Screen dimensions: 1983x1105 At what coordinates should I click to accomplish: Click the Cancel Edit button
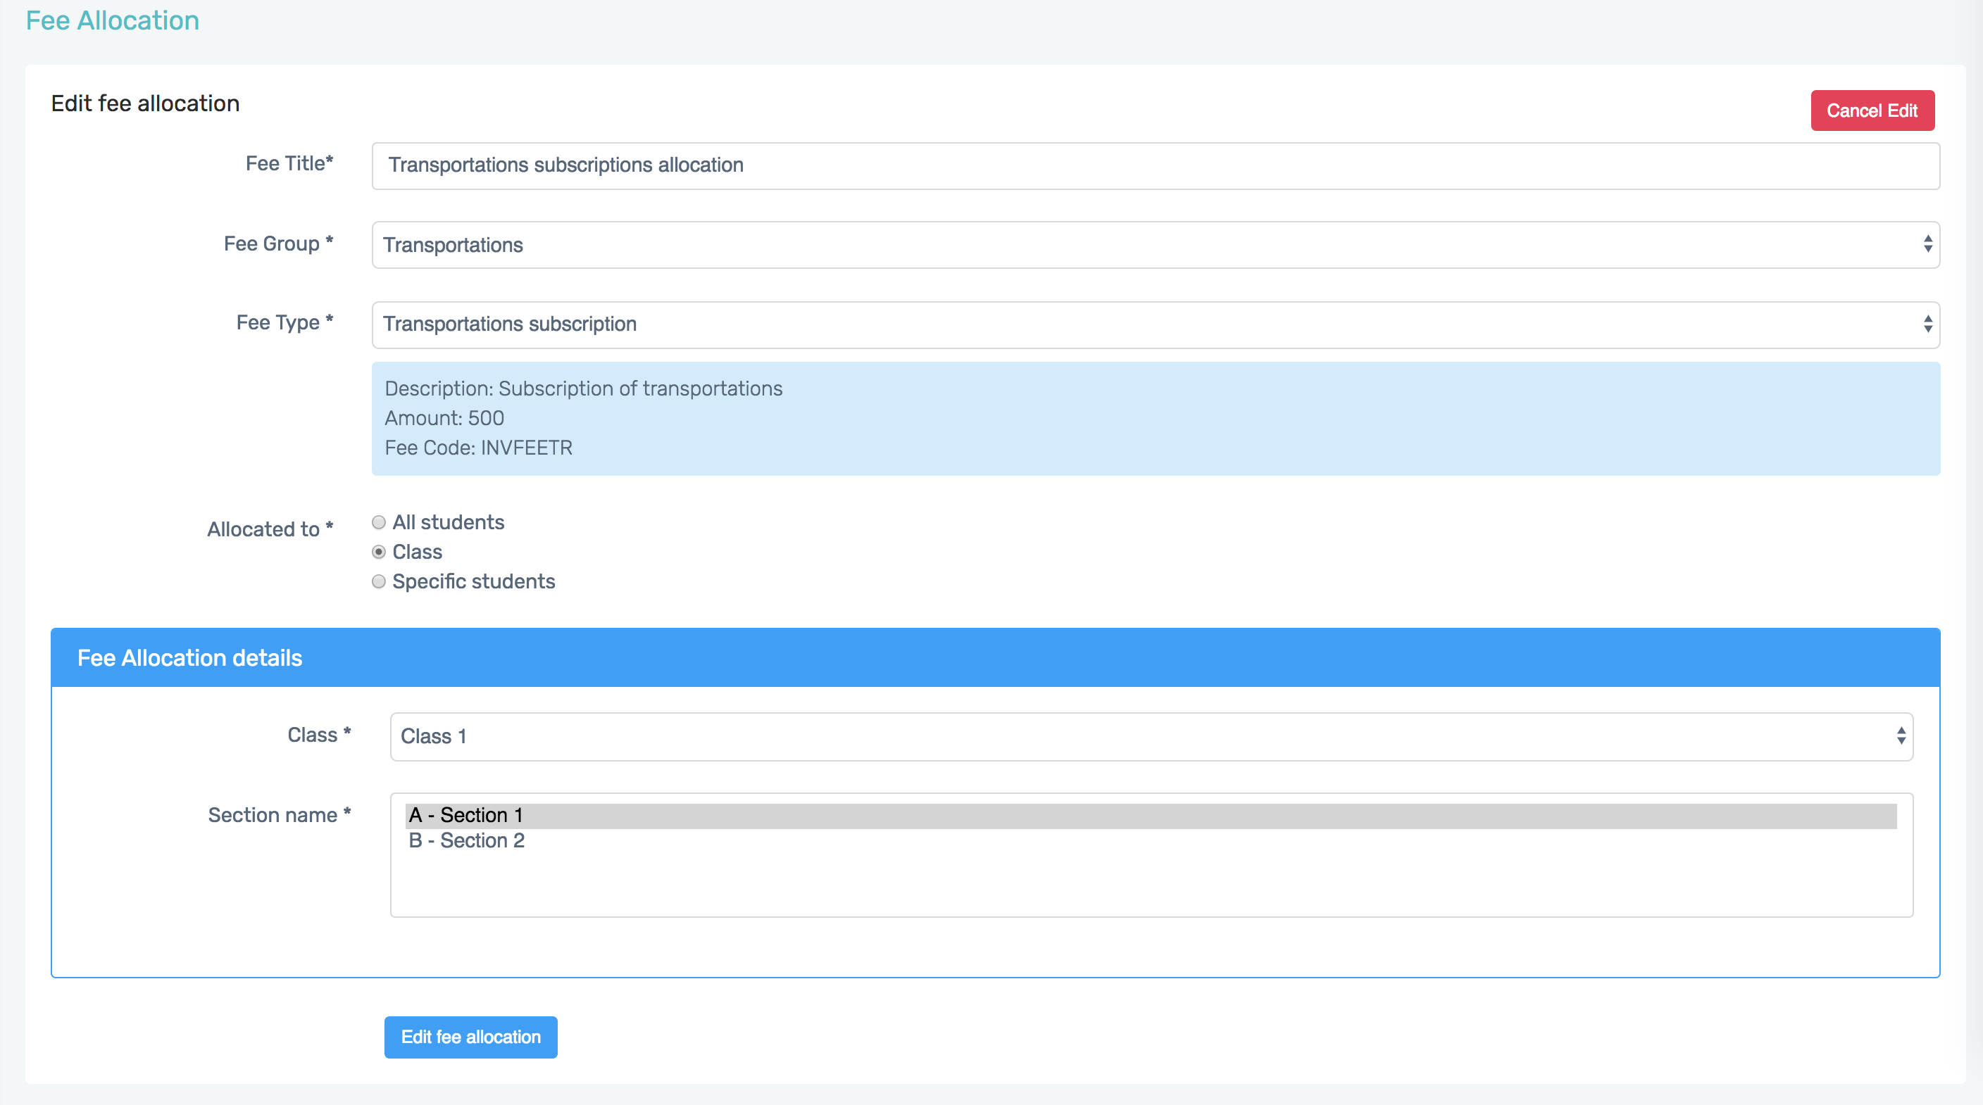tap(1871, 110)
